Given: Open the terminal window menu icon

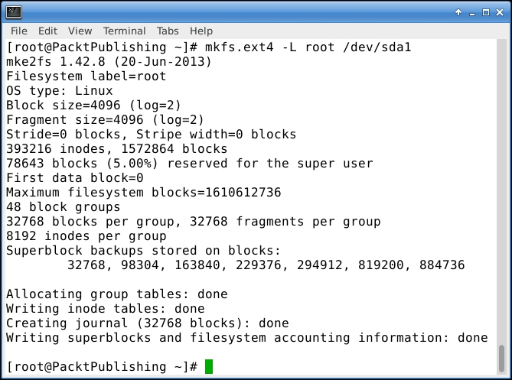Looking at the screenshot, I should coord(14,11).
